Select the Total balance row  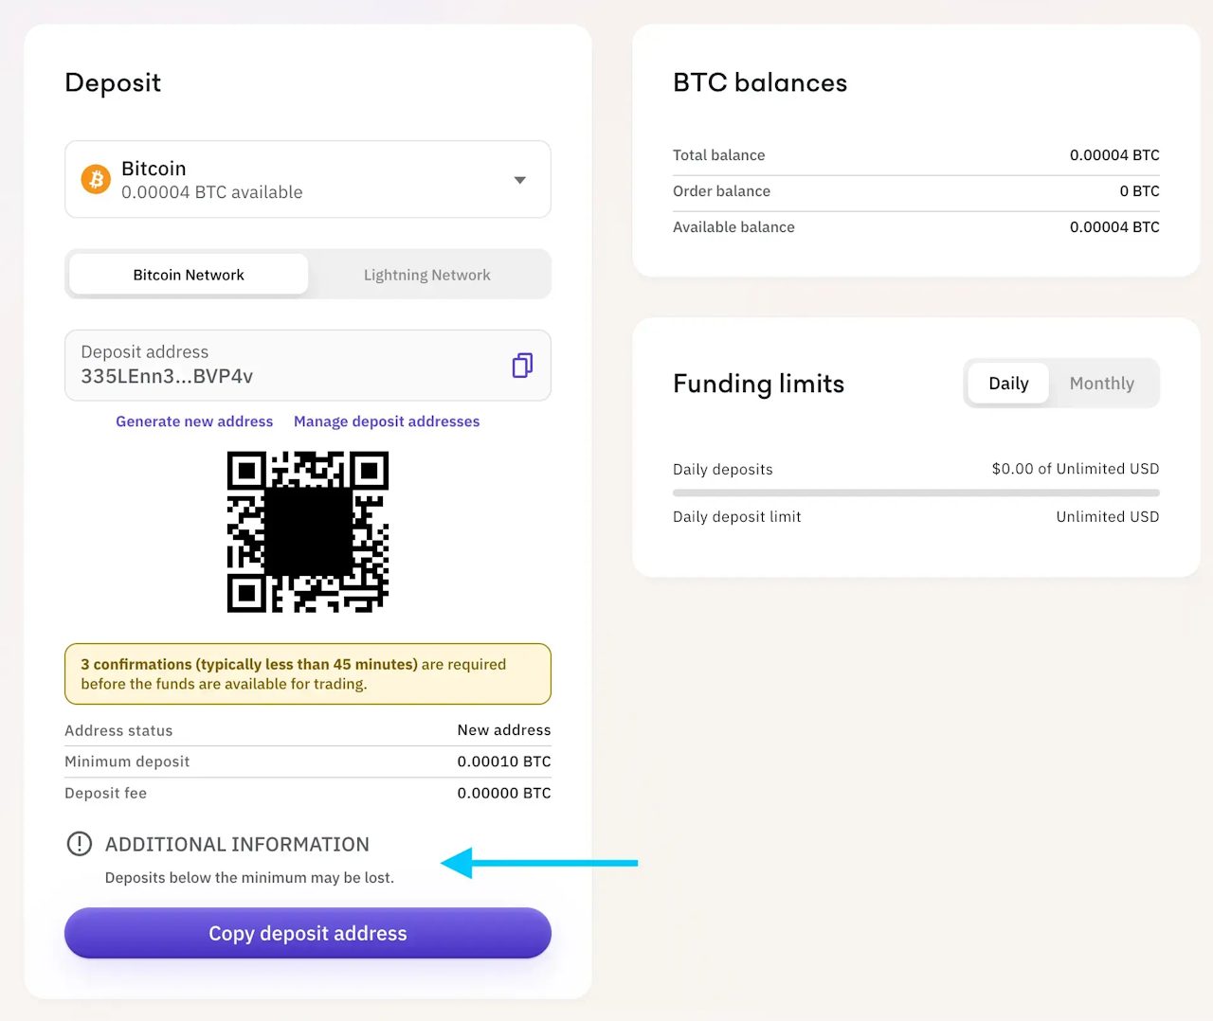(x=915, y=155)
